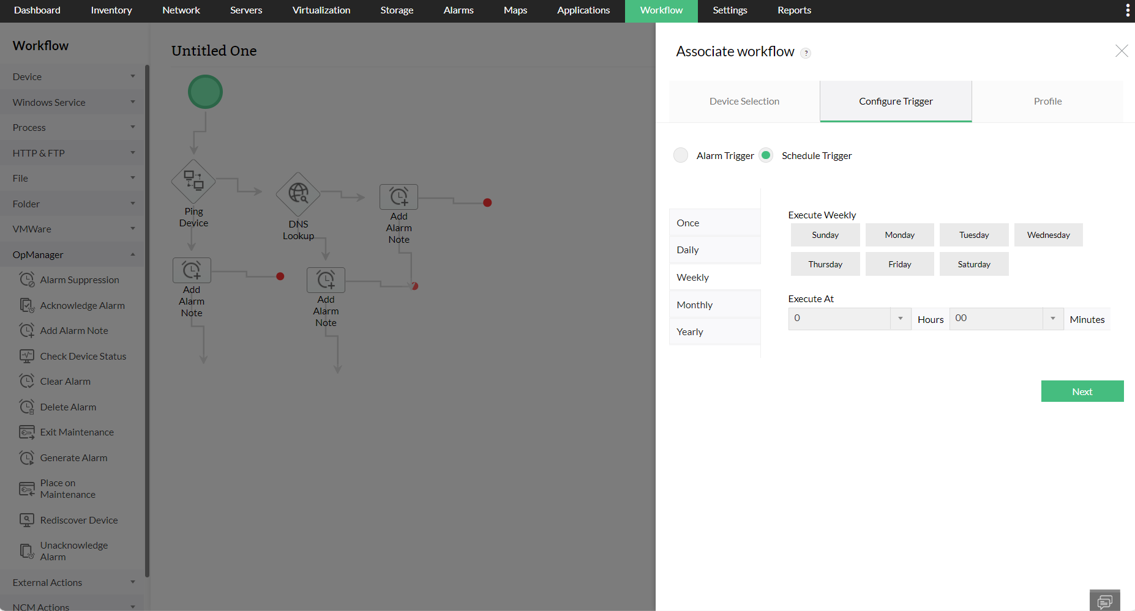This screenshot has height=611, width=1135.
Task: Click the Unacknowledge Alarm icon
Action: pos(27,551)
